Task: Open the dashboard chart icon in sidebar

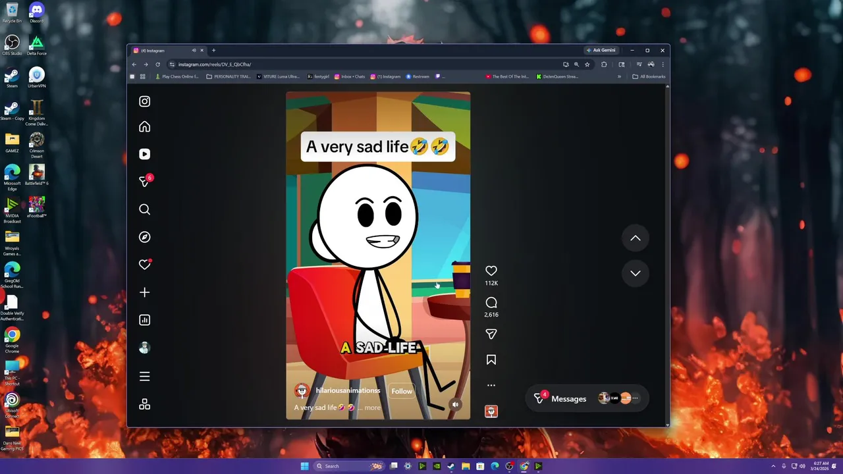Action: (144, 320)
